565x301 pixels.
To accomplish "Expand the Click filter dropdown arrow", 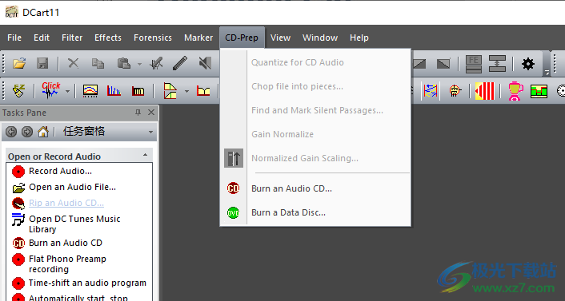I will tap(67, 91).
